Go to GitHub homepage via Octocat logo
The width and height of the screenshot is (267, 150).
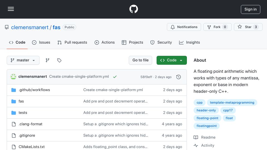[x=133, y=9]
